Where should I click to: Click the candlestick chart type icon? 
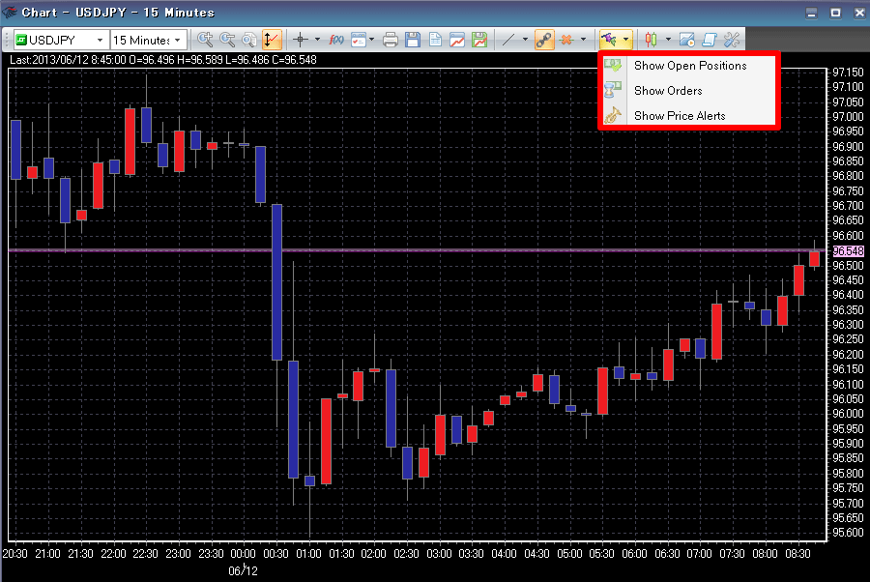(651, 40)
